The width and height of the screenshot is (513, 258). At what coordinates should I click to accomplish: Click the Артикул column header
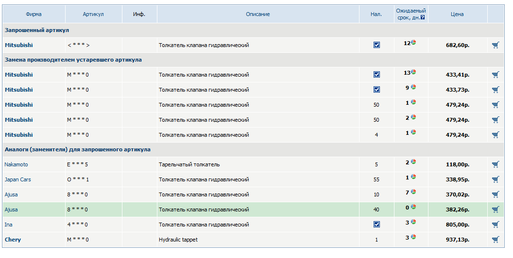pos(93,14)
